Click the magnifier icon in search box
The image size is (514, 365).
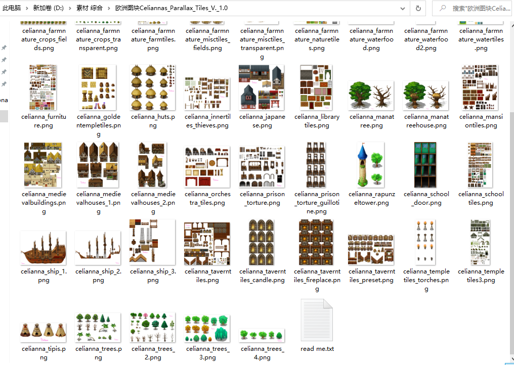coord(443,8)
